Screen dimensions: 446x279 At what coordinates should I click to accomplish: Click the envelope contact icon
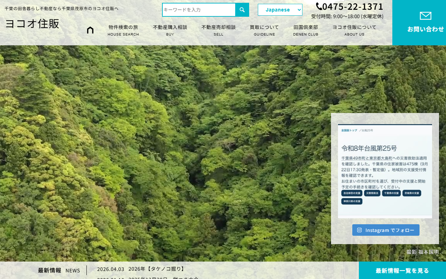coord(425,16)
